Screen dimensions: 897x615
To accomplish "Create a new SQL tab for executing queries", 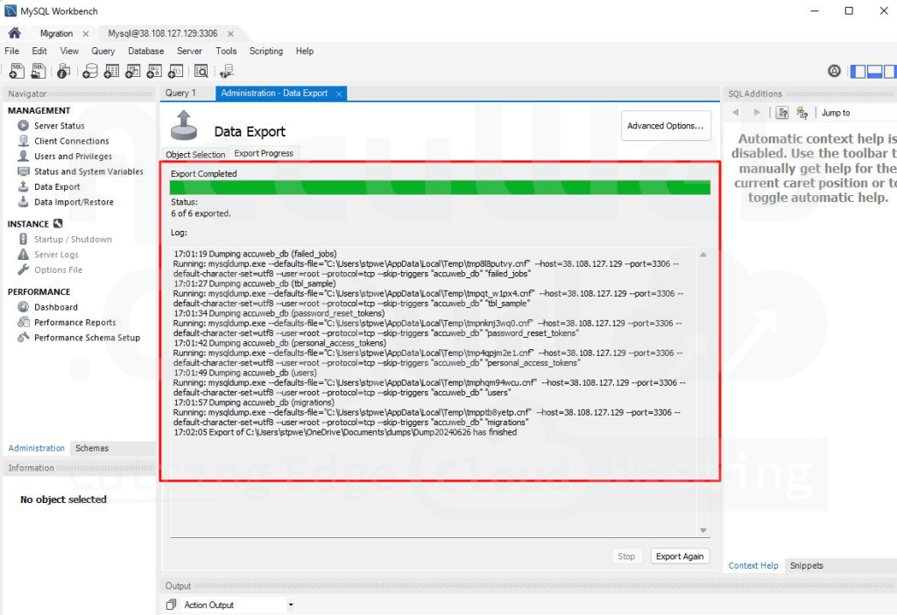I will click(x=16, y=71).
